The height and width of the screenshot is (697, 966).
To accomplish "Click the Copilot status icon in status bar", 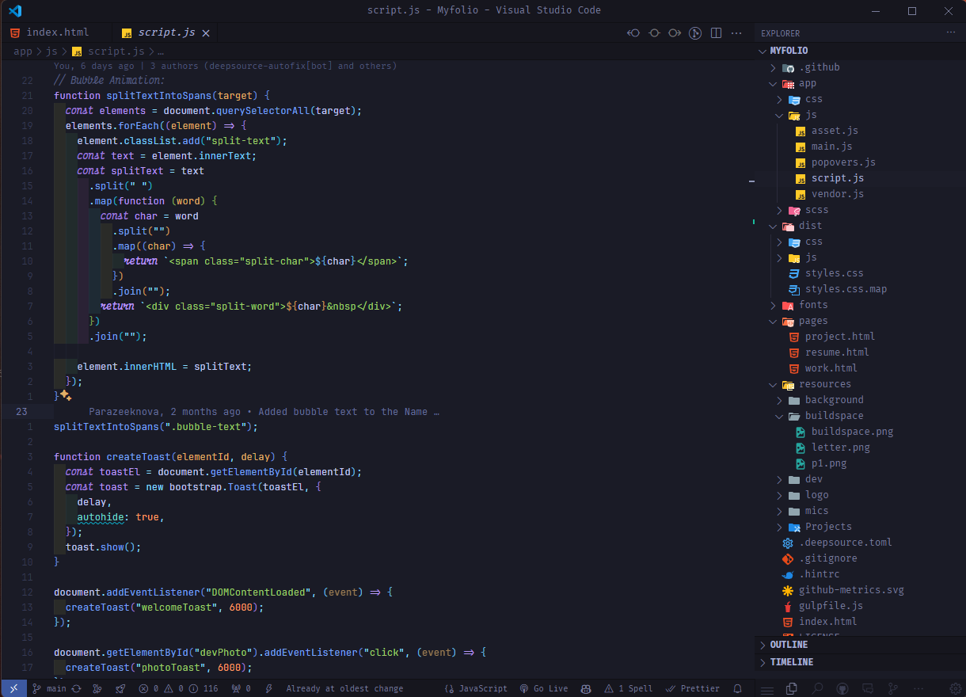I will point(586,689).
